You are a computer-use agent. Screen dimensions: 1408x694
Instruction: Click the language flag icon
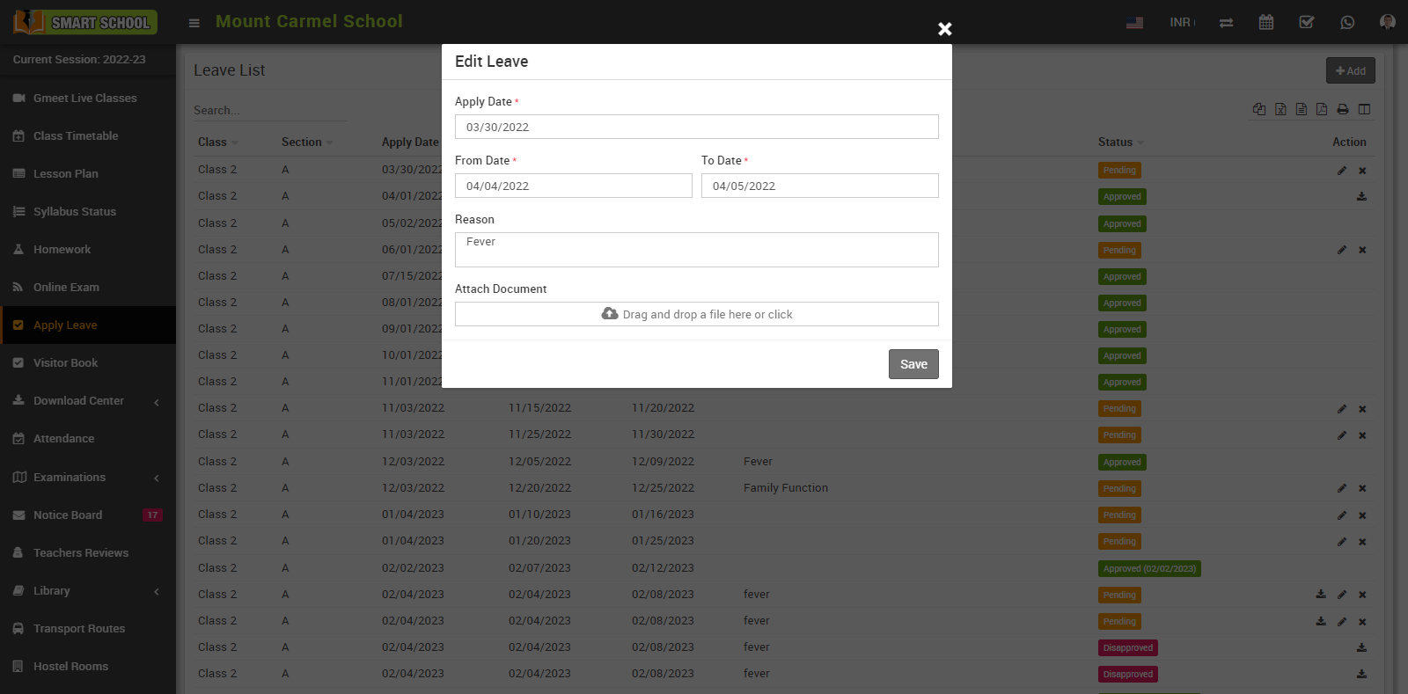(1135, 22)
